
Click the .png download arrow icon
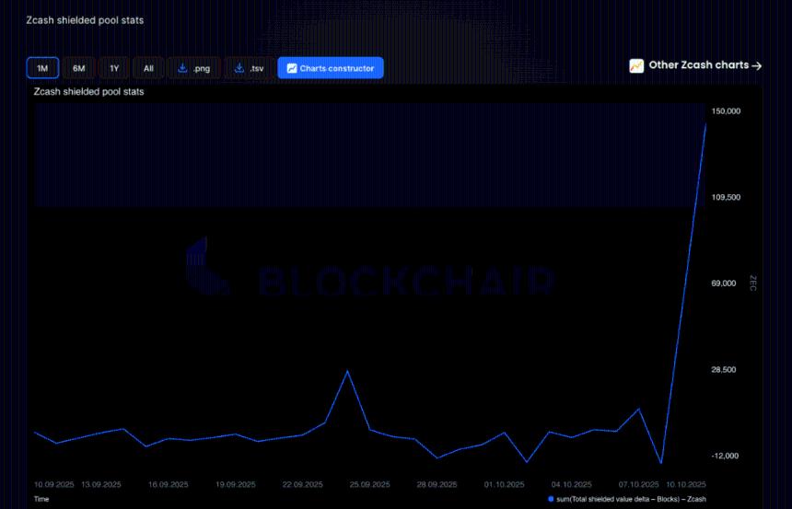(182, 68)
